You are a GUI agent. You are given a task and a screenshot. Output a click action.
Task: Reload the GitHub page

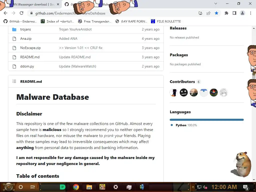(x=21, y=13)
